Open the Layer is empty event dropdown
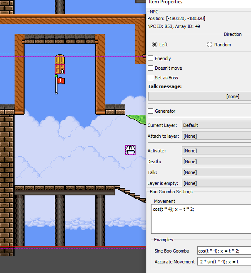Image resolution: width=251 pixels, height=273 pixels. point(216,183)
